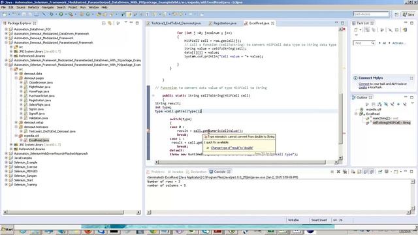This screenshot has height=235, width=418.
Task: Toggle Scroll Lock in Console toolbar
Action: click(359, 172)
